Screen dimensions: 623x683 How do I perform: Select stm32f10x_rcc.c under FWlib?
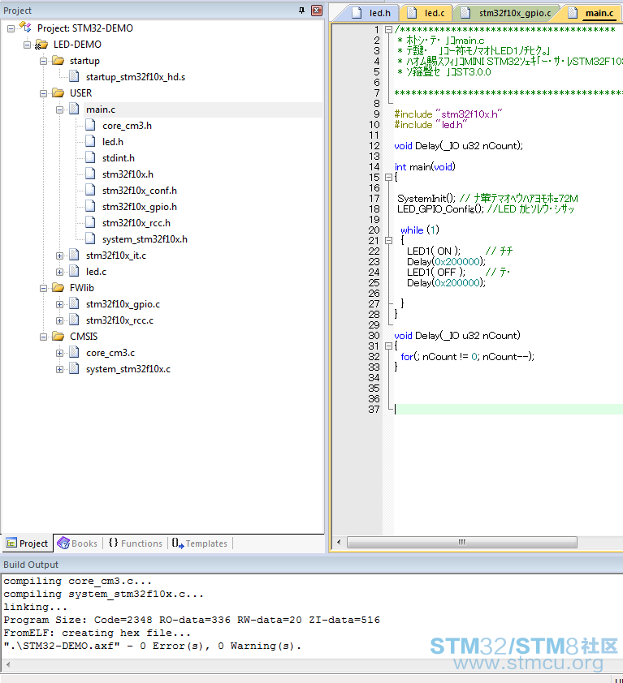120,320
